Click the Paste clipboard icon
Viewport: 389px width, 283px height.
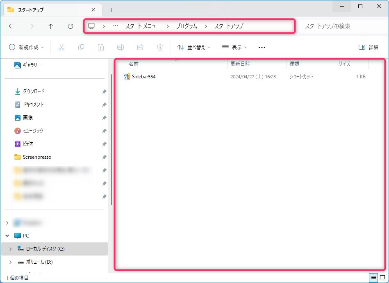(x=101, y=47)
